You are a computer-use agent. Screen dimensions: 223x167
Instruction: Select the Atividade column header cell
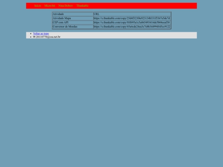pyautogui.click(x=73, y=14)
